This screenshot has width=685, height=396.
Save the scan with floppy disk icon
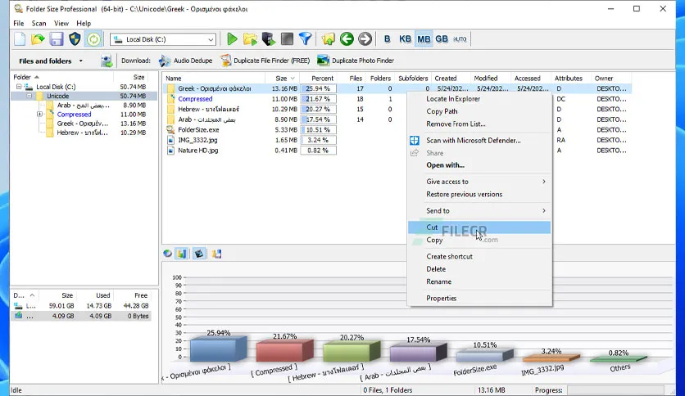(57, 39)
